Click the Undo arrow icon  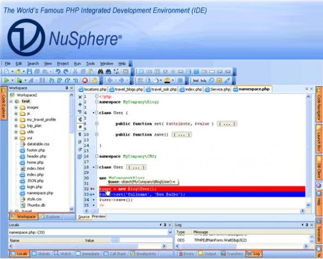point(58,72)
